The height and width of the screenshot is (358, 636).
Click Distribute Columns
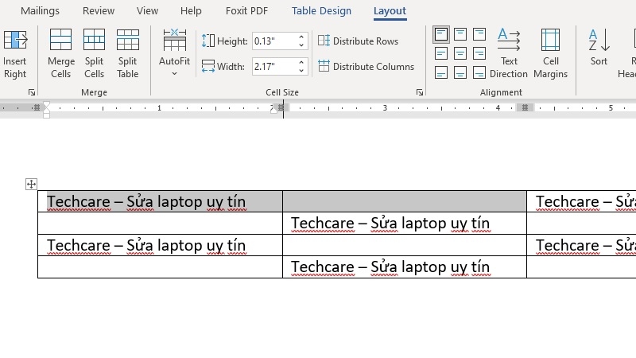tap(366, 67)
